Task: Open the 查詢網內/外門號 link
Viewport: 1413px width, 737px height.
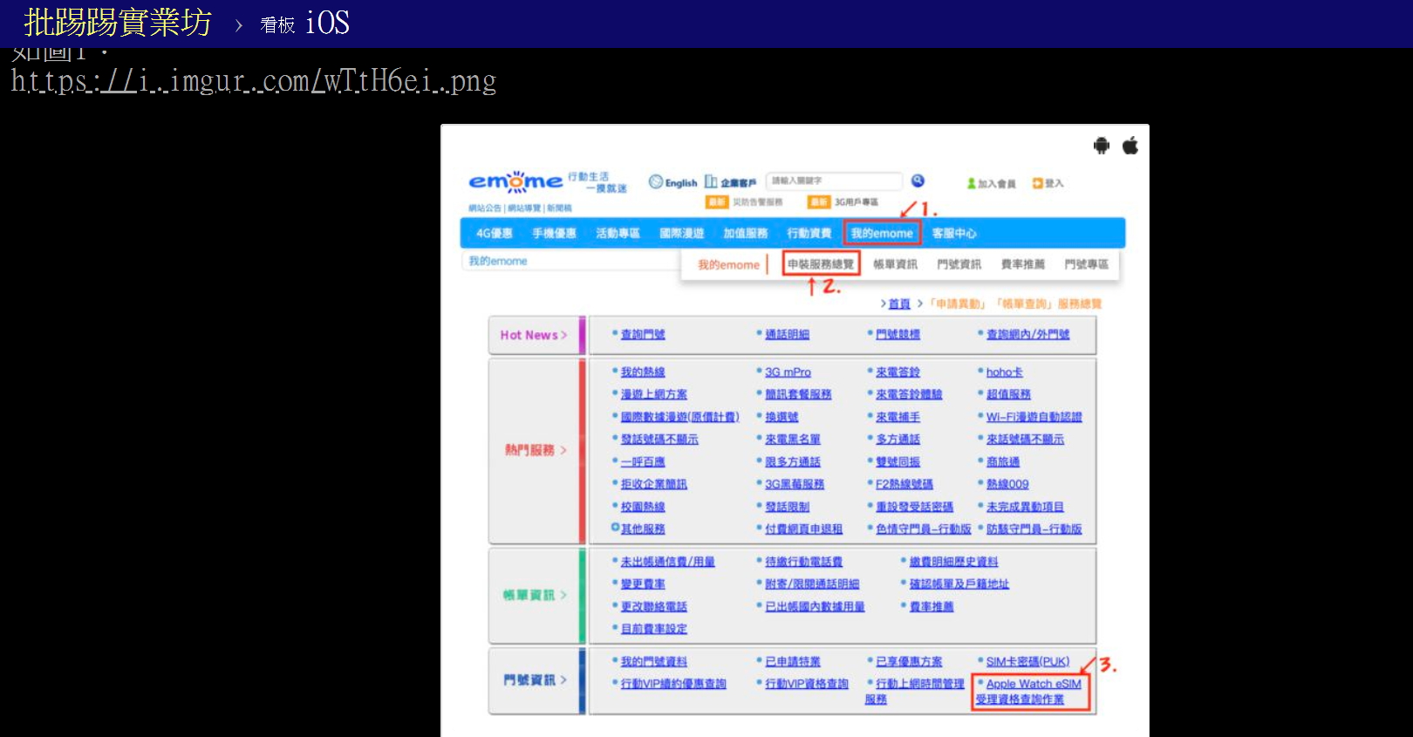Action: (x=1027, y=335)
